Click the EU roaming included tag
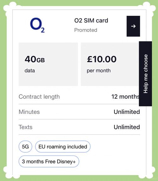Viewport: 158px width, 181px height. coord(63,147)
